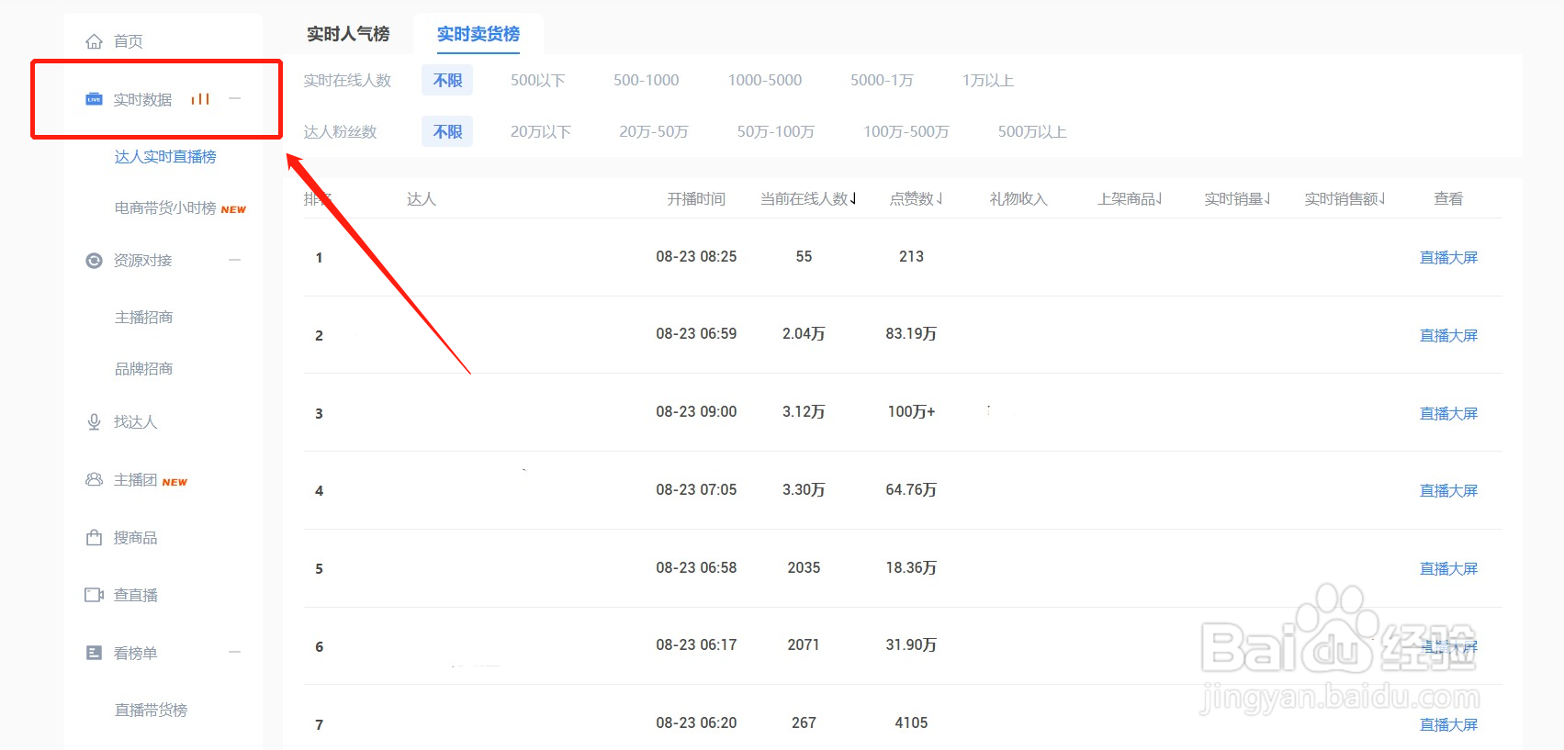Open 直播带货榜 in the sidebar
The height and width of the screenshot is (750, 1564).
(x=151, y=711)
